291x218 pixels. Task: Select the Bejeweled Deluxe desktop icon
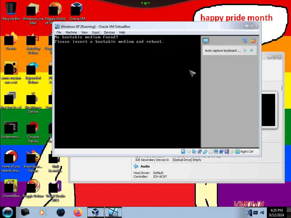[33, 73]
